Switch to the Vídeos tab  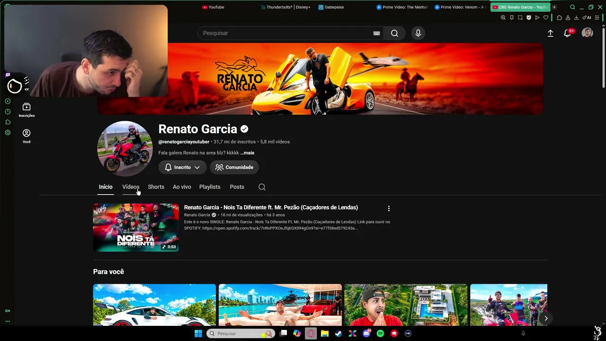click(x=131, y=187)
